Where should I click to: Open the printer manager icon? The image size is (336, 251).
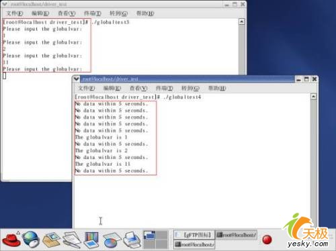(132, 240)
